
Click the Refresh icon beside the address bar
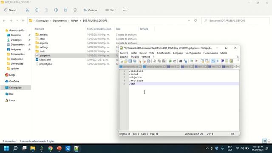click(x=195, y=20)
